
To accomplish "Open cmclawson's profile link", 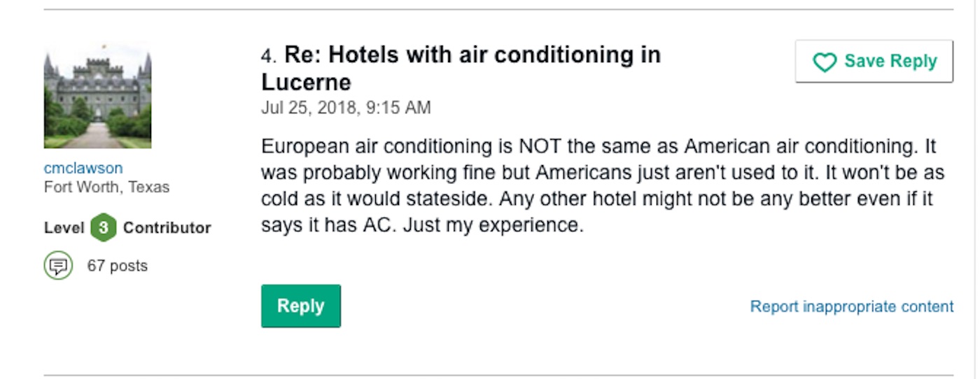I will pyautogui.click(x=83, y=169).
